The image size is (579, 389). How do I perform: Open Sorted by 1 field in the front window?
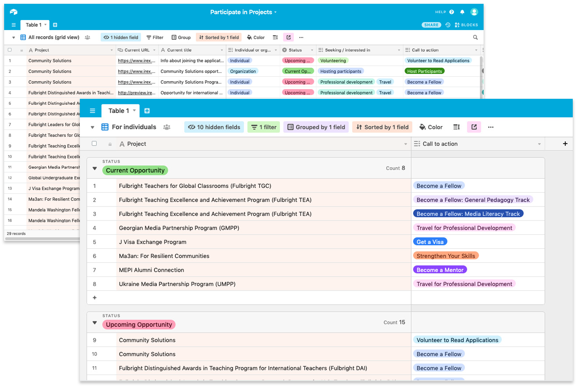(382, 127)
